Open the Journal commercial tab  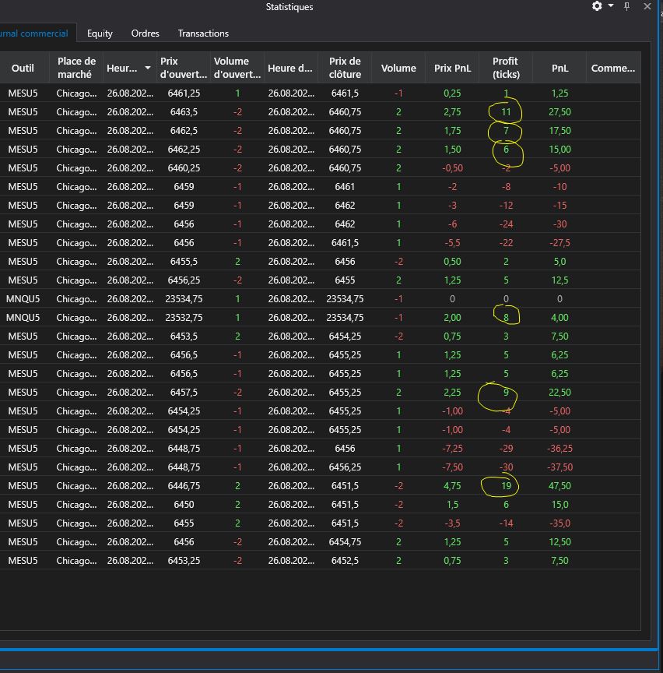[x=35, y=33]
